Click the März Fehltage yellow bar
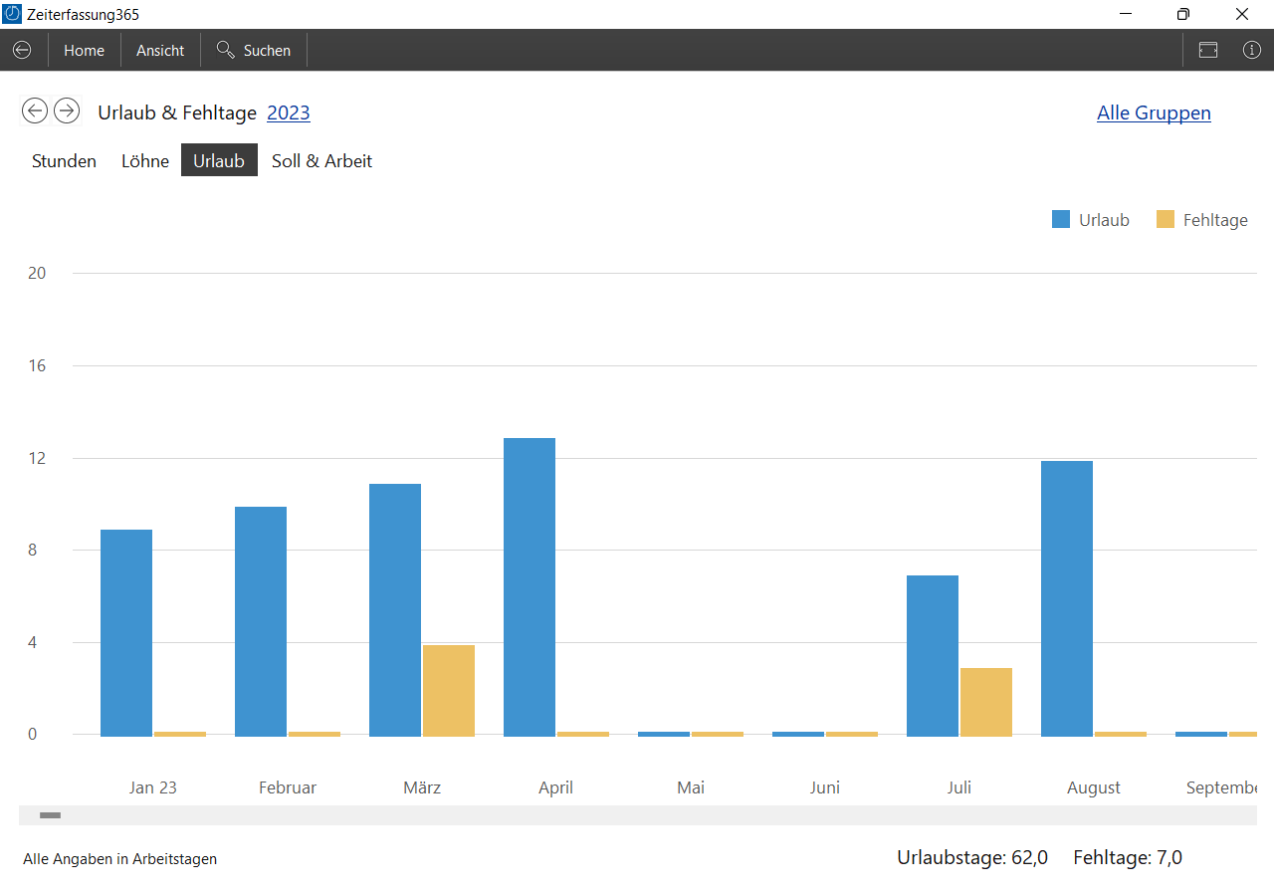The image size is (1274, 896). [449, 691]
